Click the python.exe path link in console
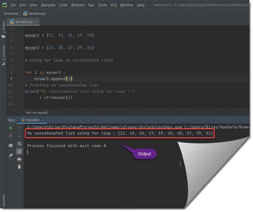The height and width of the screenshot is (212, 253). [105, 127]
